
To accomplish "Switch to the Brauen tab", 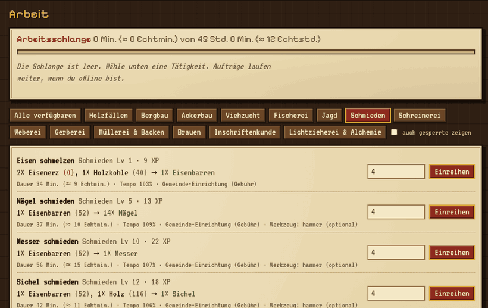I will (189, 132).
